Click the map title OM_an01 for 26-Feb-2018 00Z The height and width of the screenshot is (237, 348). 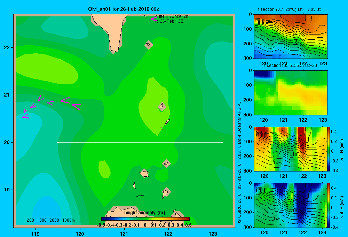pyautogui.click(x=124, y=9)
